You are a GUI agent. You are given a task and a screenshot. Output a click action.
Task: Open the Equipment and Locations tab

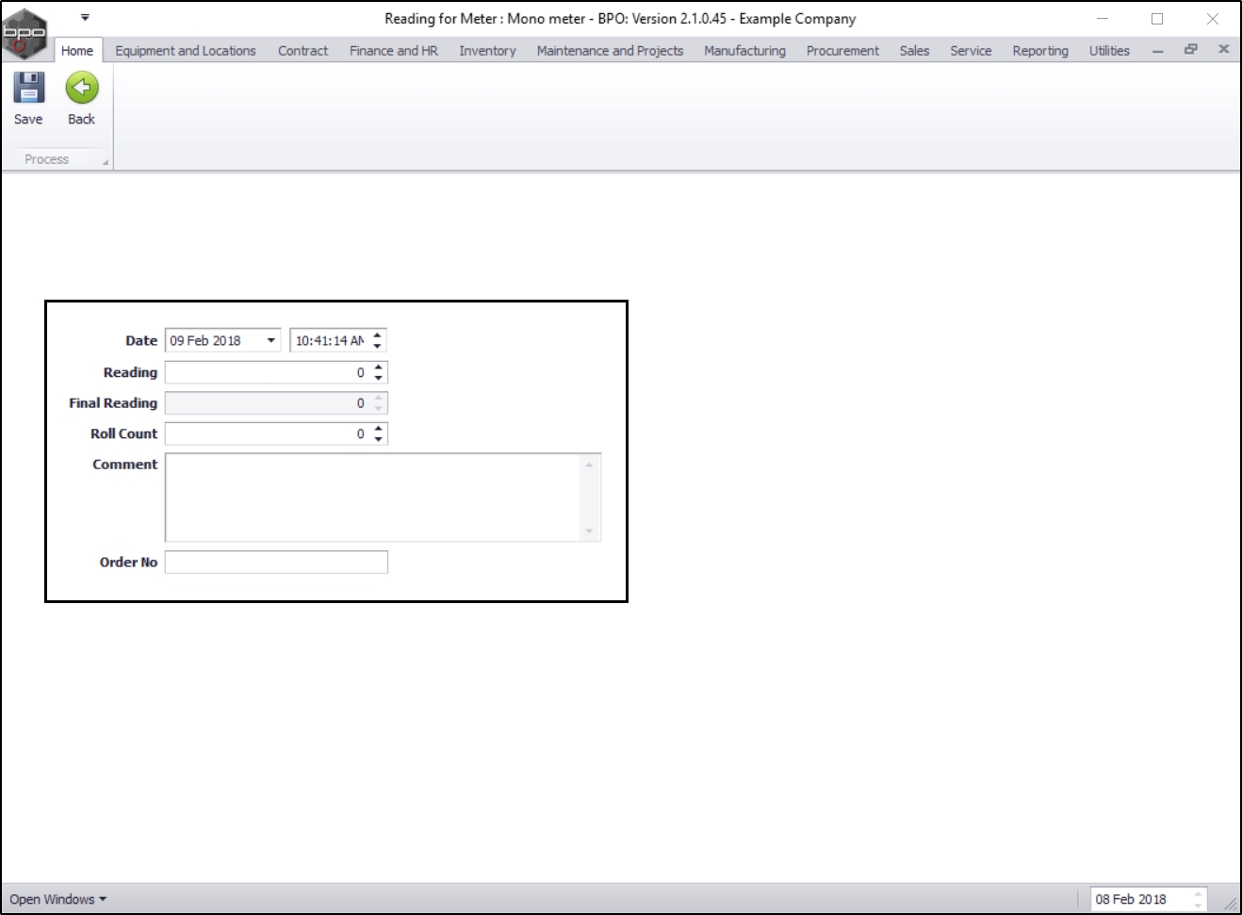click(x=186, y=51)
